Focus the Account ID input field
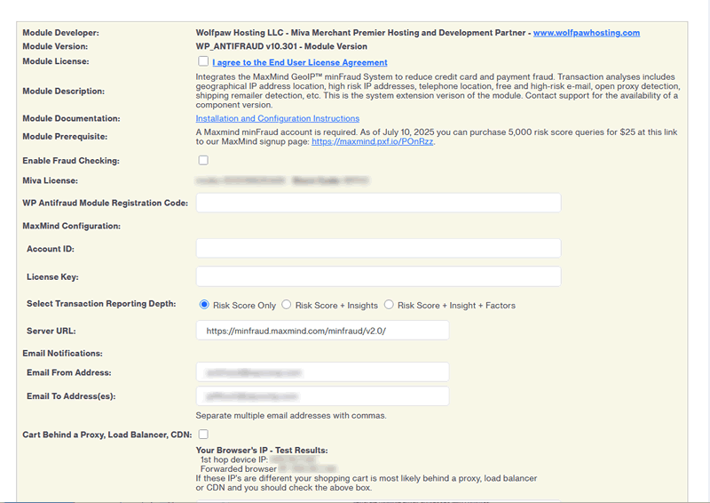This screenshot has height=503, width=710. pos(379,249)
